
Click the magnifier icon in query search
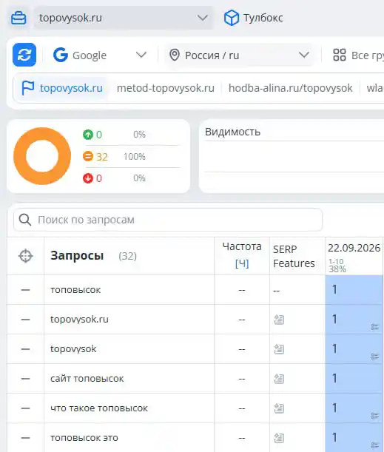25,220
